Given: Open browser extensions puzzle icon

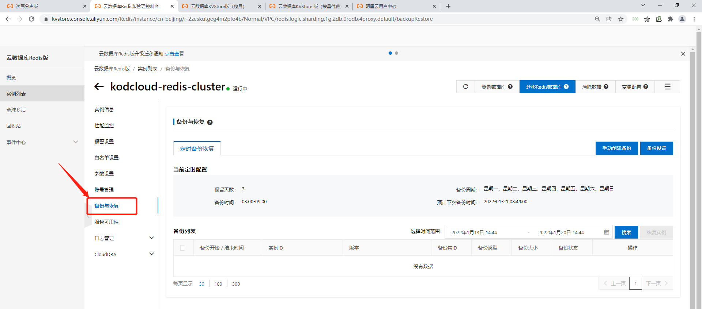Looking at the screenshot, I should (x=671, y=19).
